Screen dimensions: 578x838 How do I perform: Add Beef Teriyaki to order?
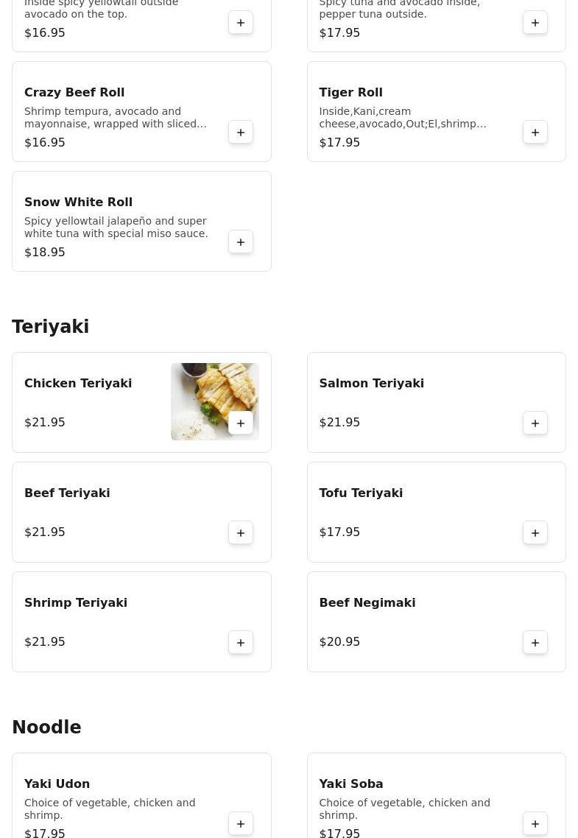241,533
